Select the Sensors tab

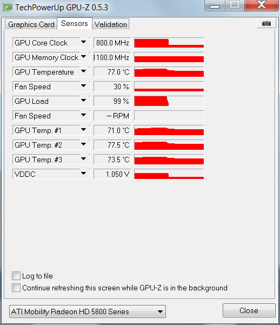[75, 24]
